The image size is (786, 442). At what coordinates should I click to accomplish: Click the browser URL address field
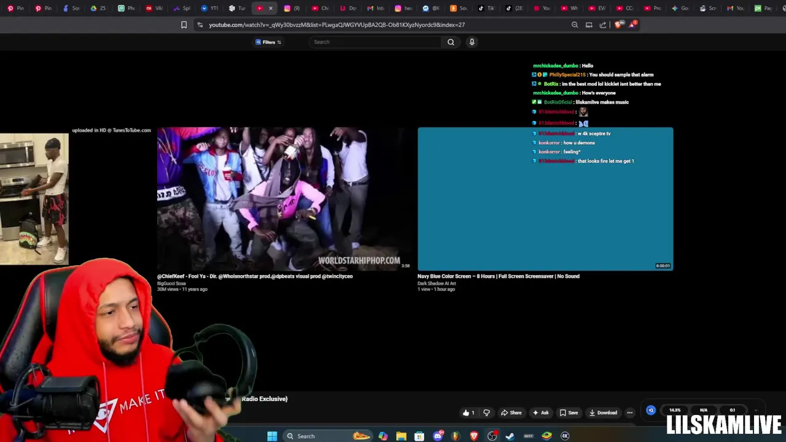[x=384, y=25]
